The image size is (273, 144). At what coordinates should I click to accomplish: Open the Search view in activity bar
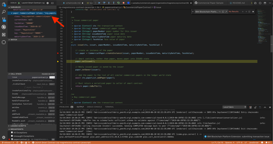[4, 12]
